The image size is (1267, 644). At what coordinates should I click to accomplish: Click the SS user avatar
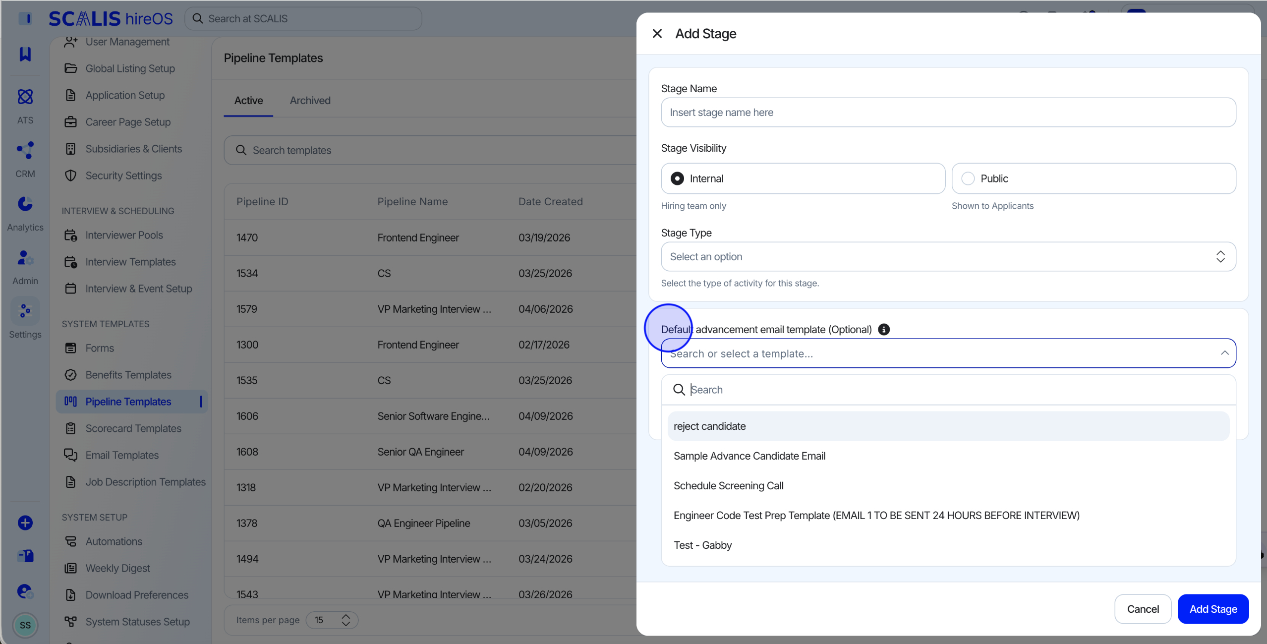[25, 625]
